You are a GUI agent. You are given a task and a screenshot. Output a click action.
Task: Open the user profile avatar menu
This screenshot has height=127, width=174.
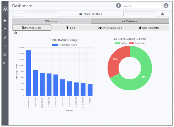click(166, 6)
